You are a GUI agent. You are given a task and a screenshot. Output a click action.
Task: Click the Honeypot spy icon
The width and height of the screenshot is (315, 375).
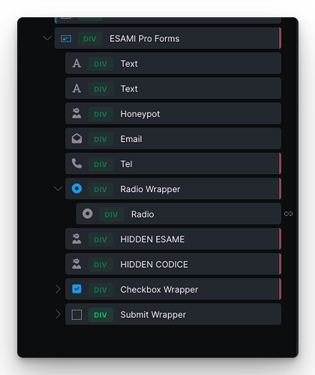tap(76, 113)
